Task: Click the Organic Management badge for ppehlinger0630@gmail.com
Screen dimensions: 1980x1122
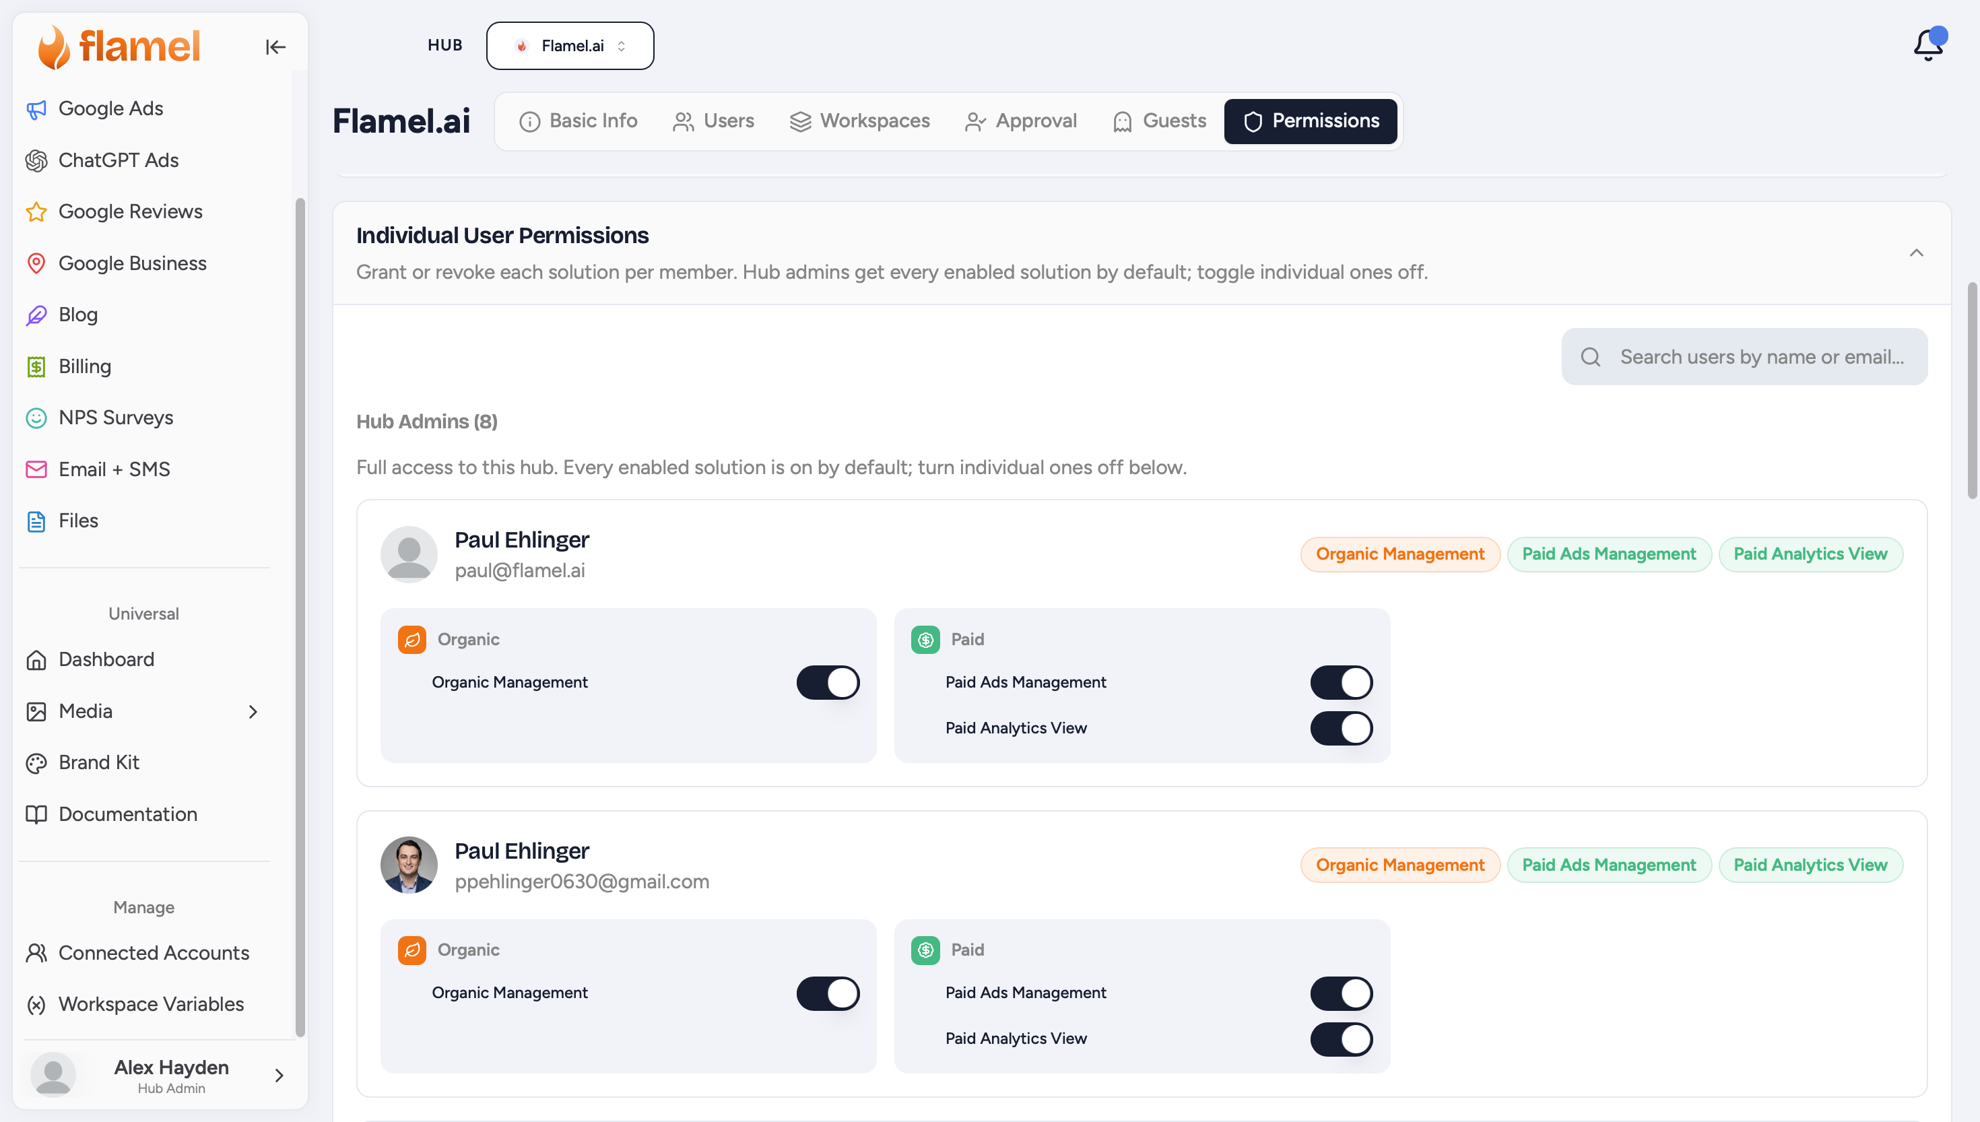Action: (x=1400, y=865)
